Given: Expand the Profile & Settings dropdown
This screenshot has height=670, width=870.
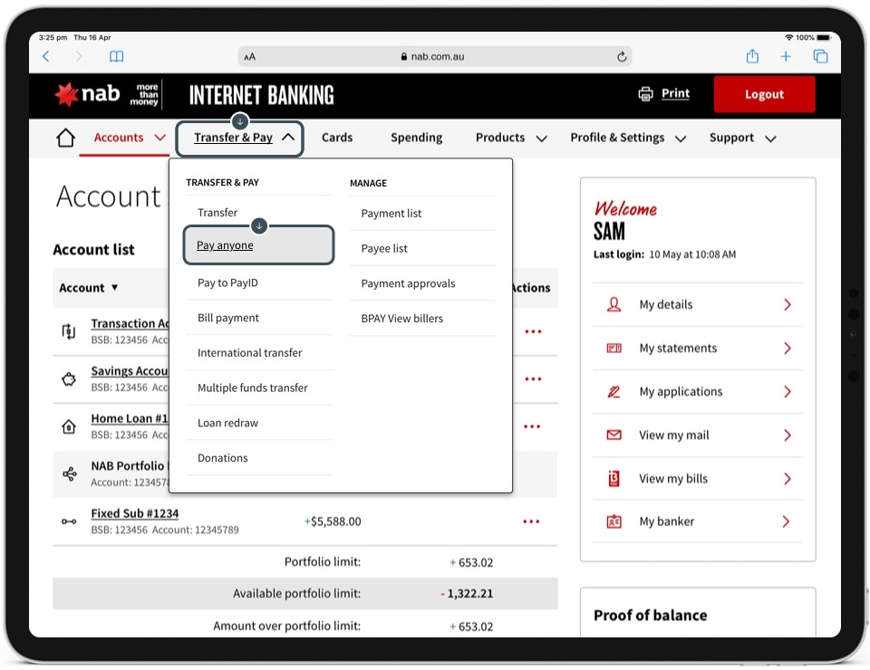Looking at the screenshot, I should (681, 139).
